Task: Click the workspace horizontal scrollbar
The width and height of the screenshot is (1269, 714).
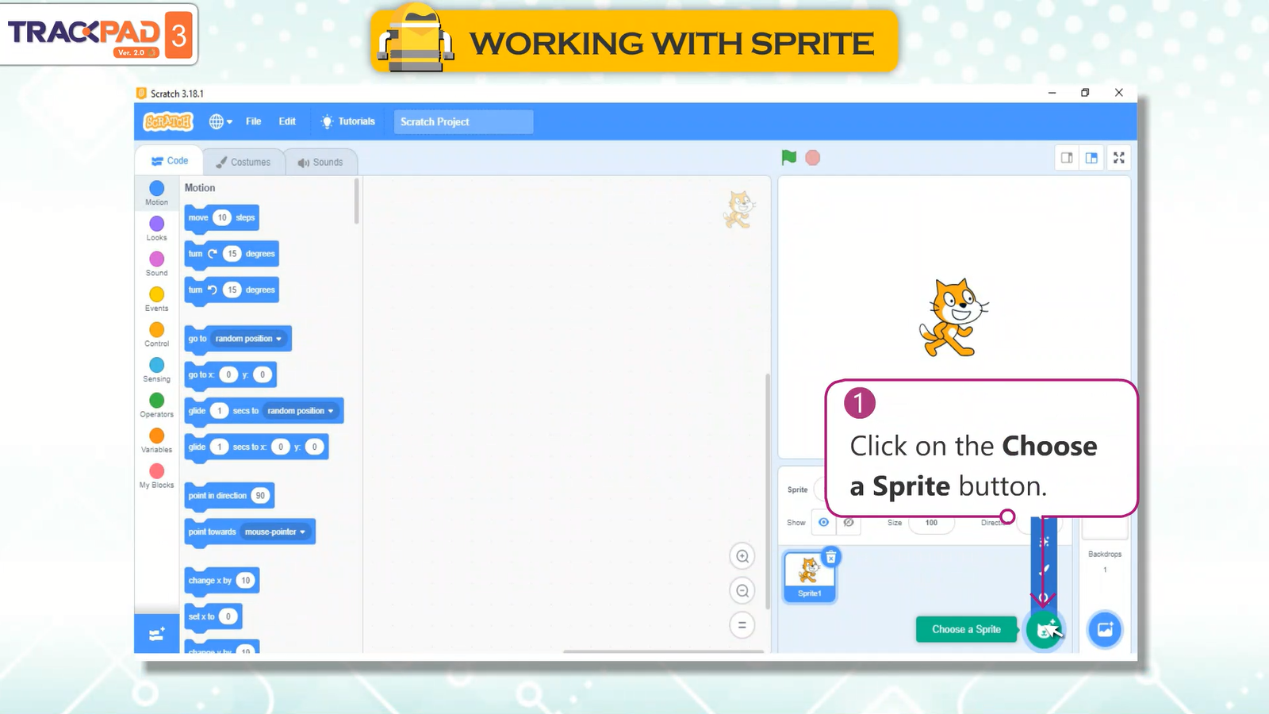Action: 663,651
